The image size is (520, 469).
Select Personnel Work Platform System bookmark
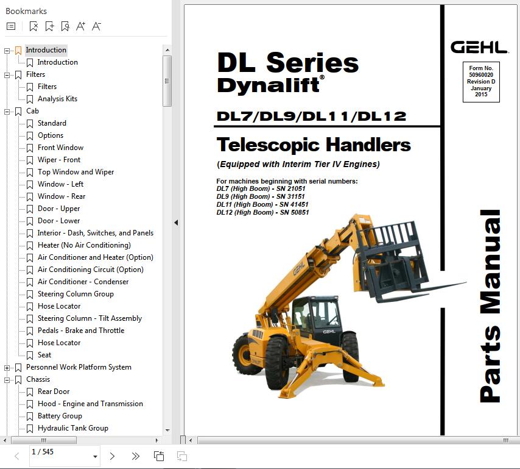click(x=79, y=367)
